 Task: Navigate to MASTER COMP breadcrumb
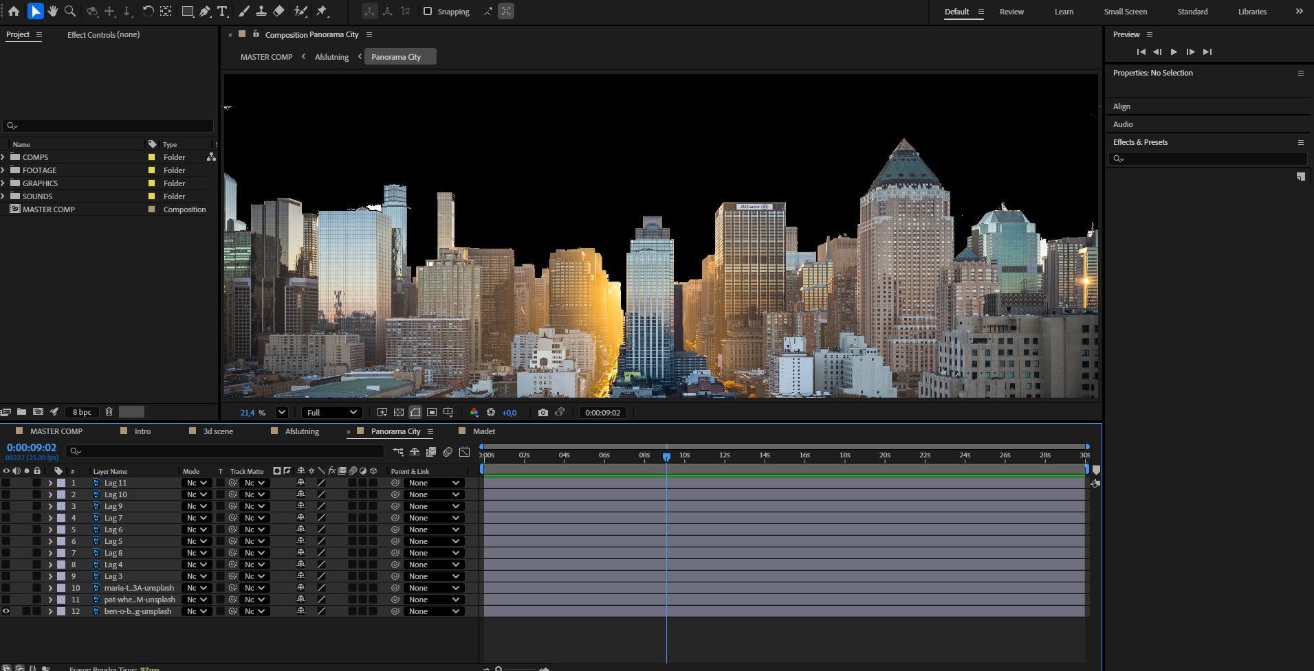(x=266, y=57)
